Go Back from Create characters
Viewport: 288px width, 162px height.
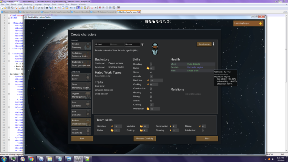(x=82, y=138)
